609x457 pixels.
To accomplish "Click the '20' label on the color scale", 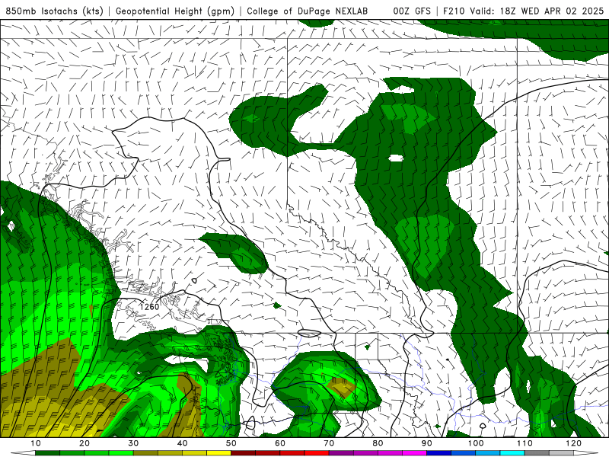I will (x=84, y=443).
